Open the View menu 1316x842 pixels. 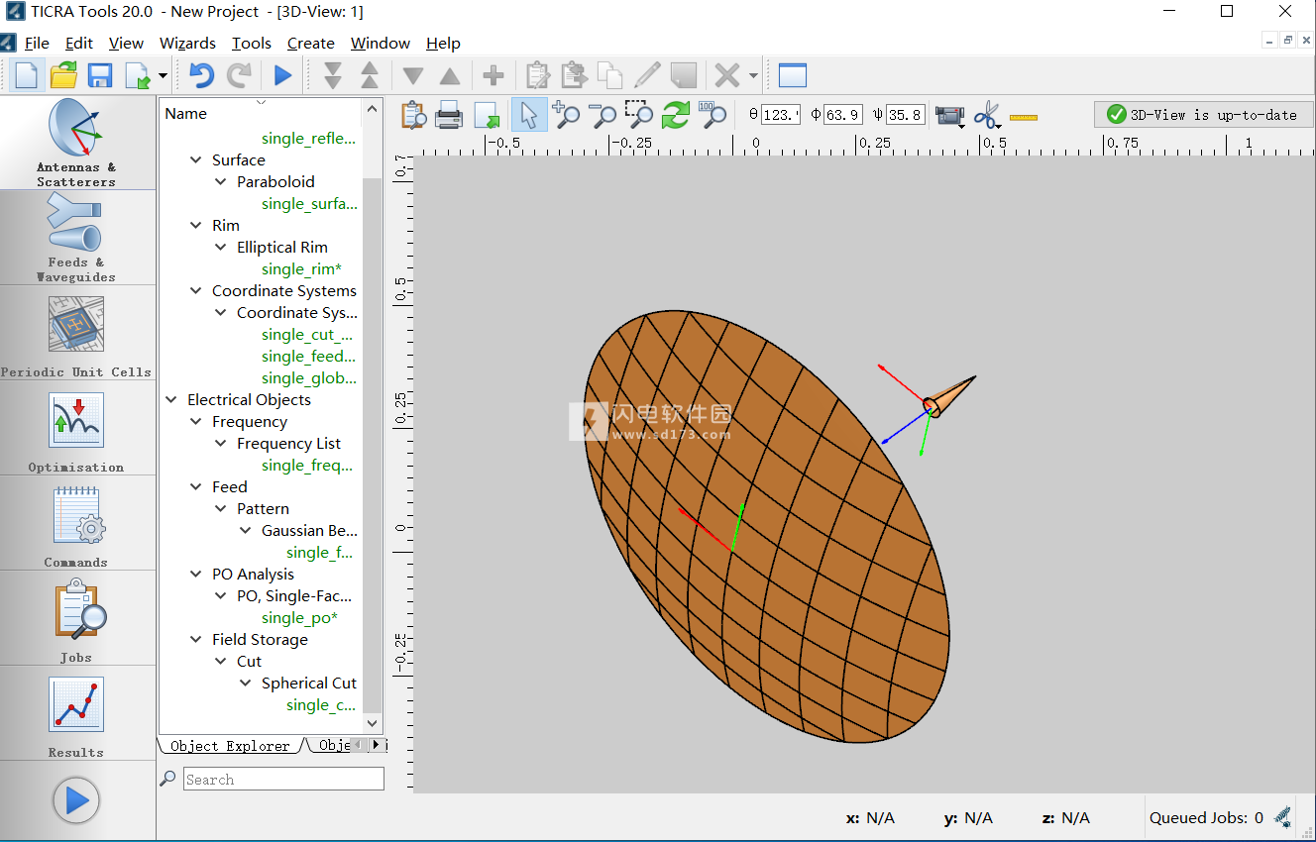tap(126, 43)
